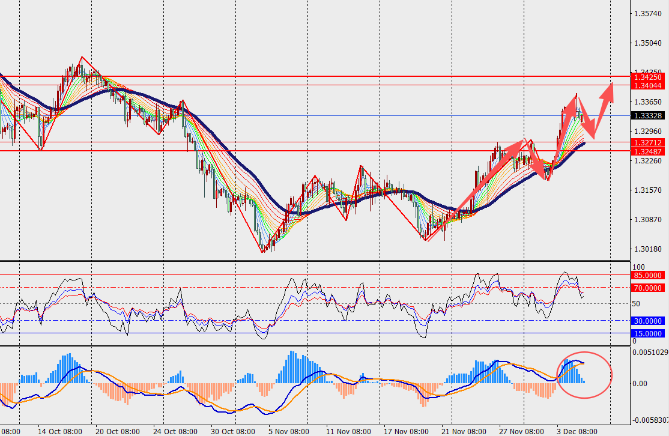
Task: Click the tip of the upward forecast arrow
Action: (611, 83)
